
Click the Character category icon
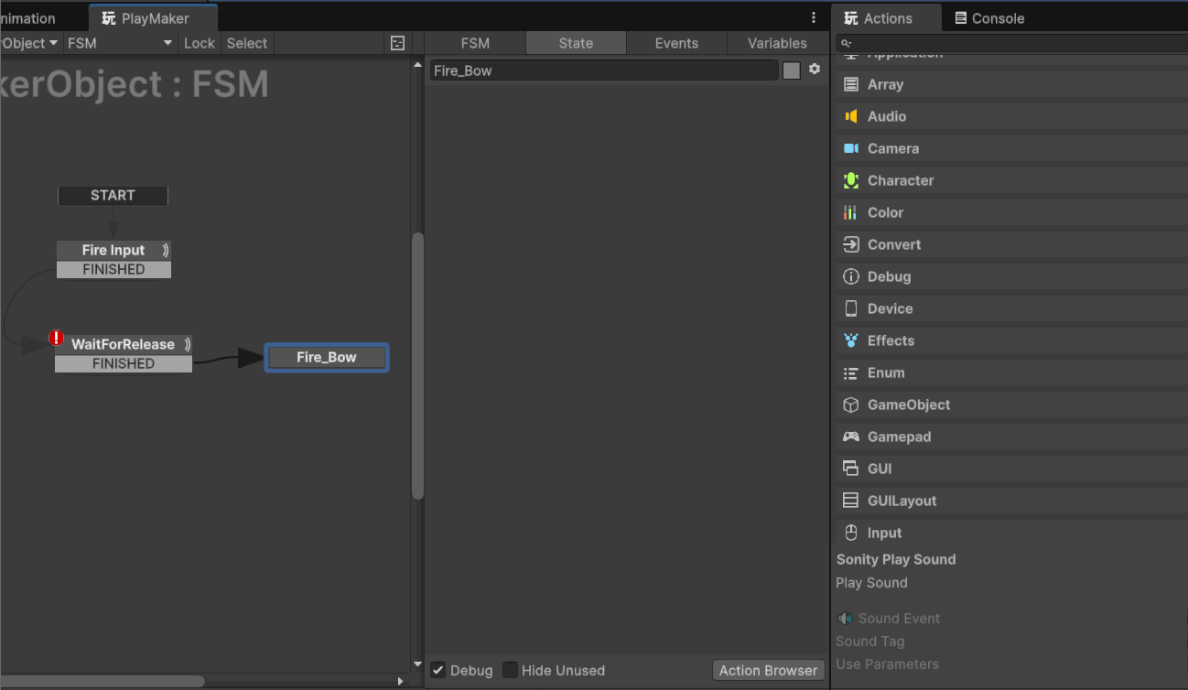point(851,180)
